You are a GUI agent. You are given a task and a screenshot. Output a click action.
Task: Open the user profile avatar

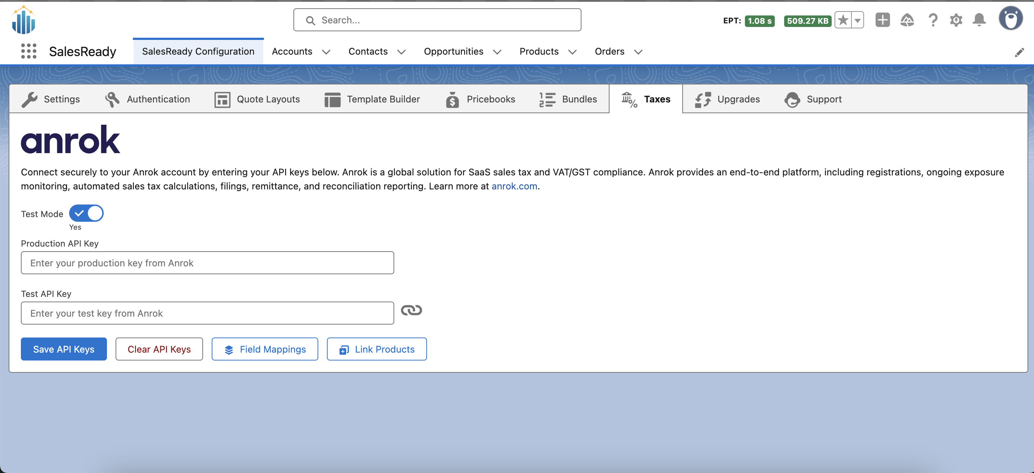(1010, 19)
